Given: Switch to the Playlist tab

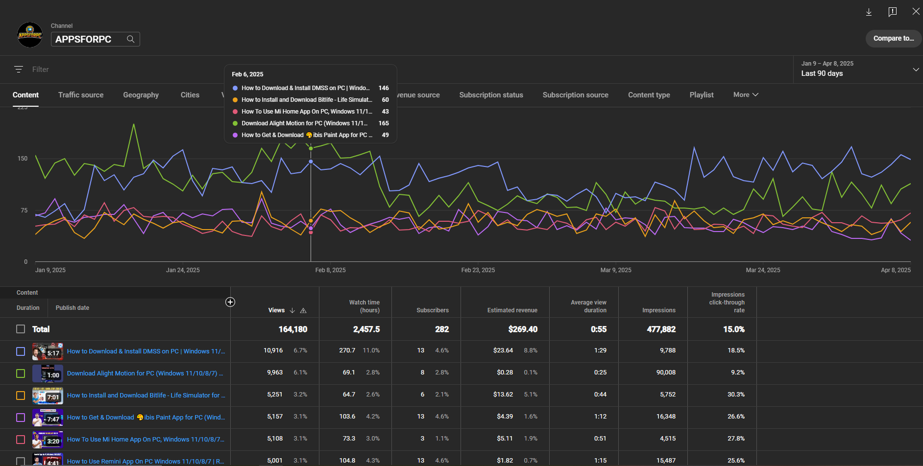Looking at the screenshot, I should click(x=702, y=95).
